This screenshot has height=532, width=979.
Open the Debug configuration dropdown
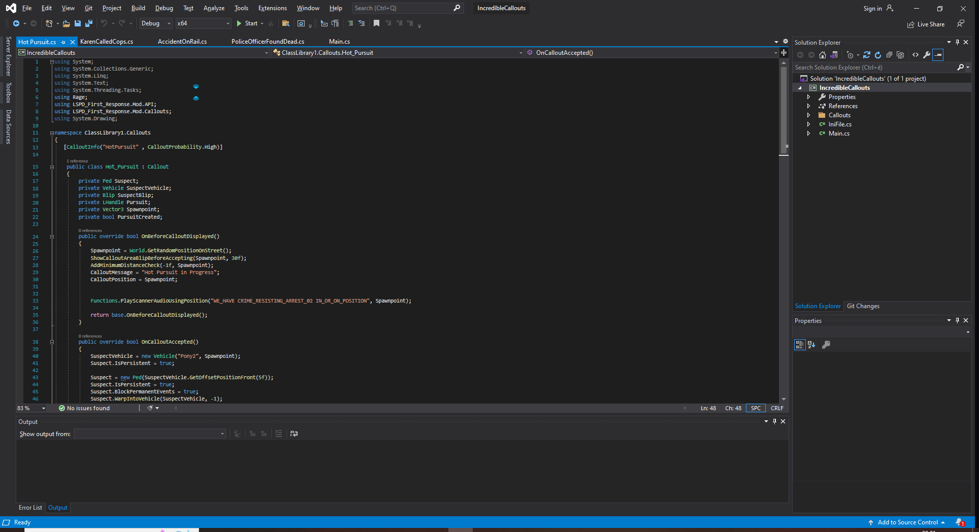[156, 23]
